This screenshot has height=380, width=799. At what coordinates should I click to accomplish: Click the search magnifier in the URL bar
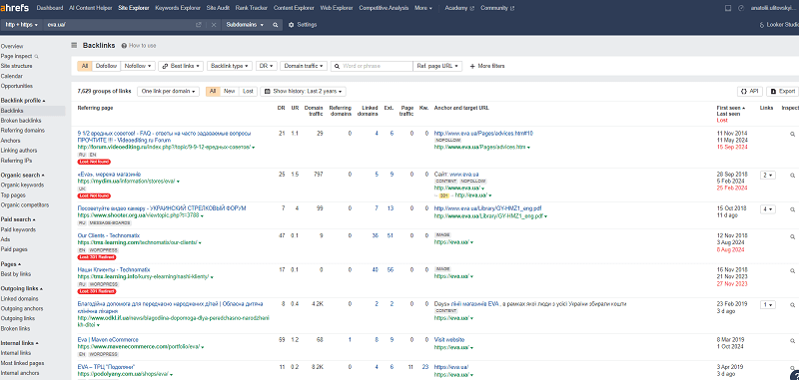click(276, 25)
